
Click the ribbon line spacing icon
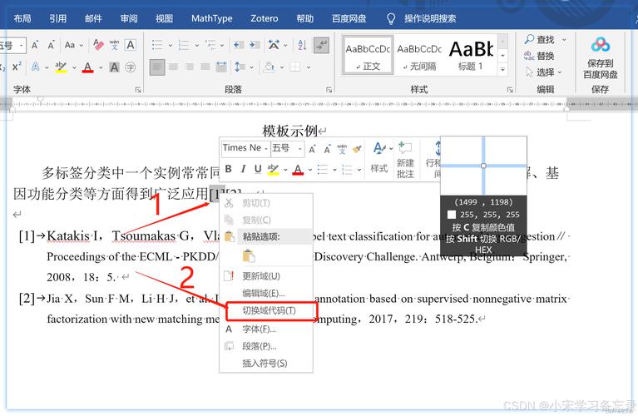[240, 67]
